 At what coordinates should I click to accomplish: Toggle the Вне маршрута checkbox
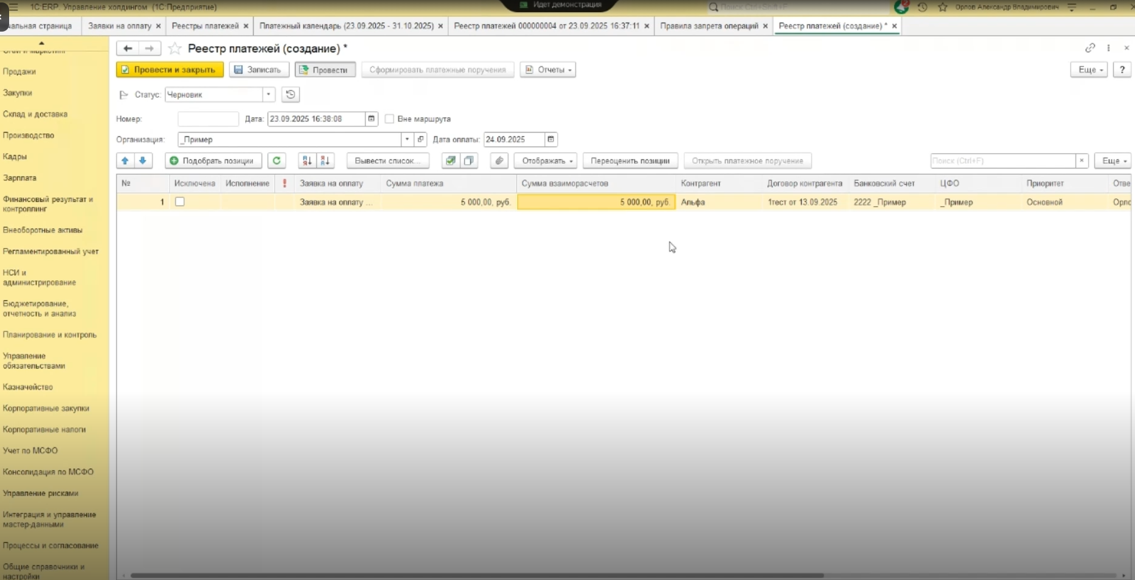(389, 119)
